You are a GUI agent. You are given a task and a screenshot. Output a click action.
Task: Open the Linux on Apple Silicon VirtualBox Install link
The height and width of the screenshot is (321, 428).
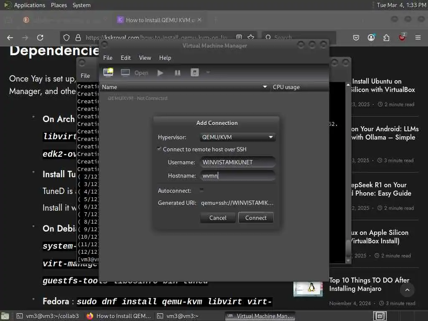pos(380,237)
